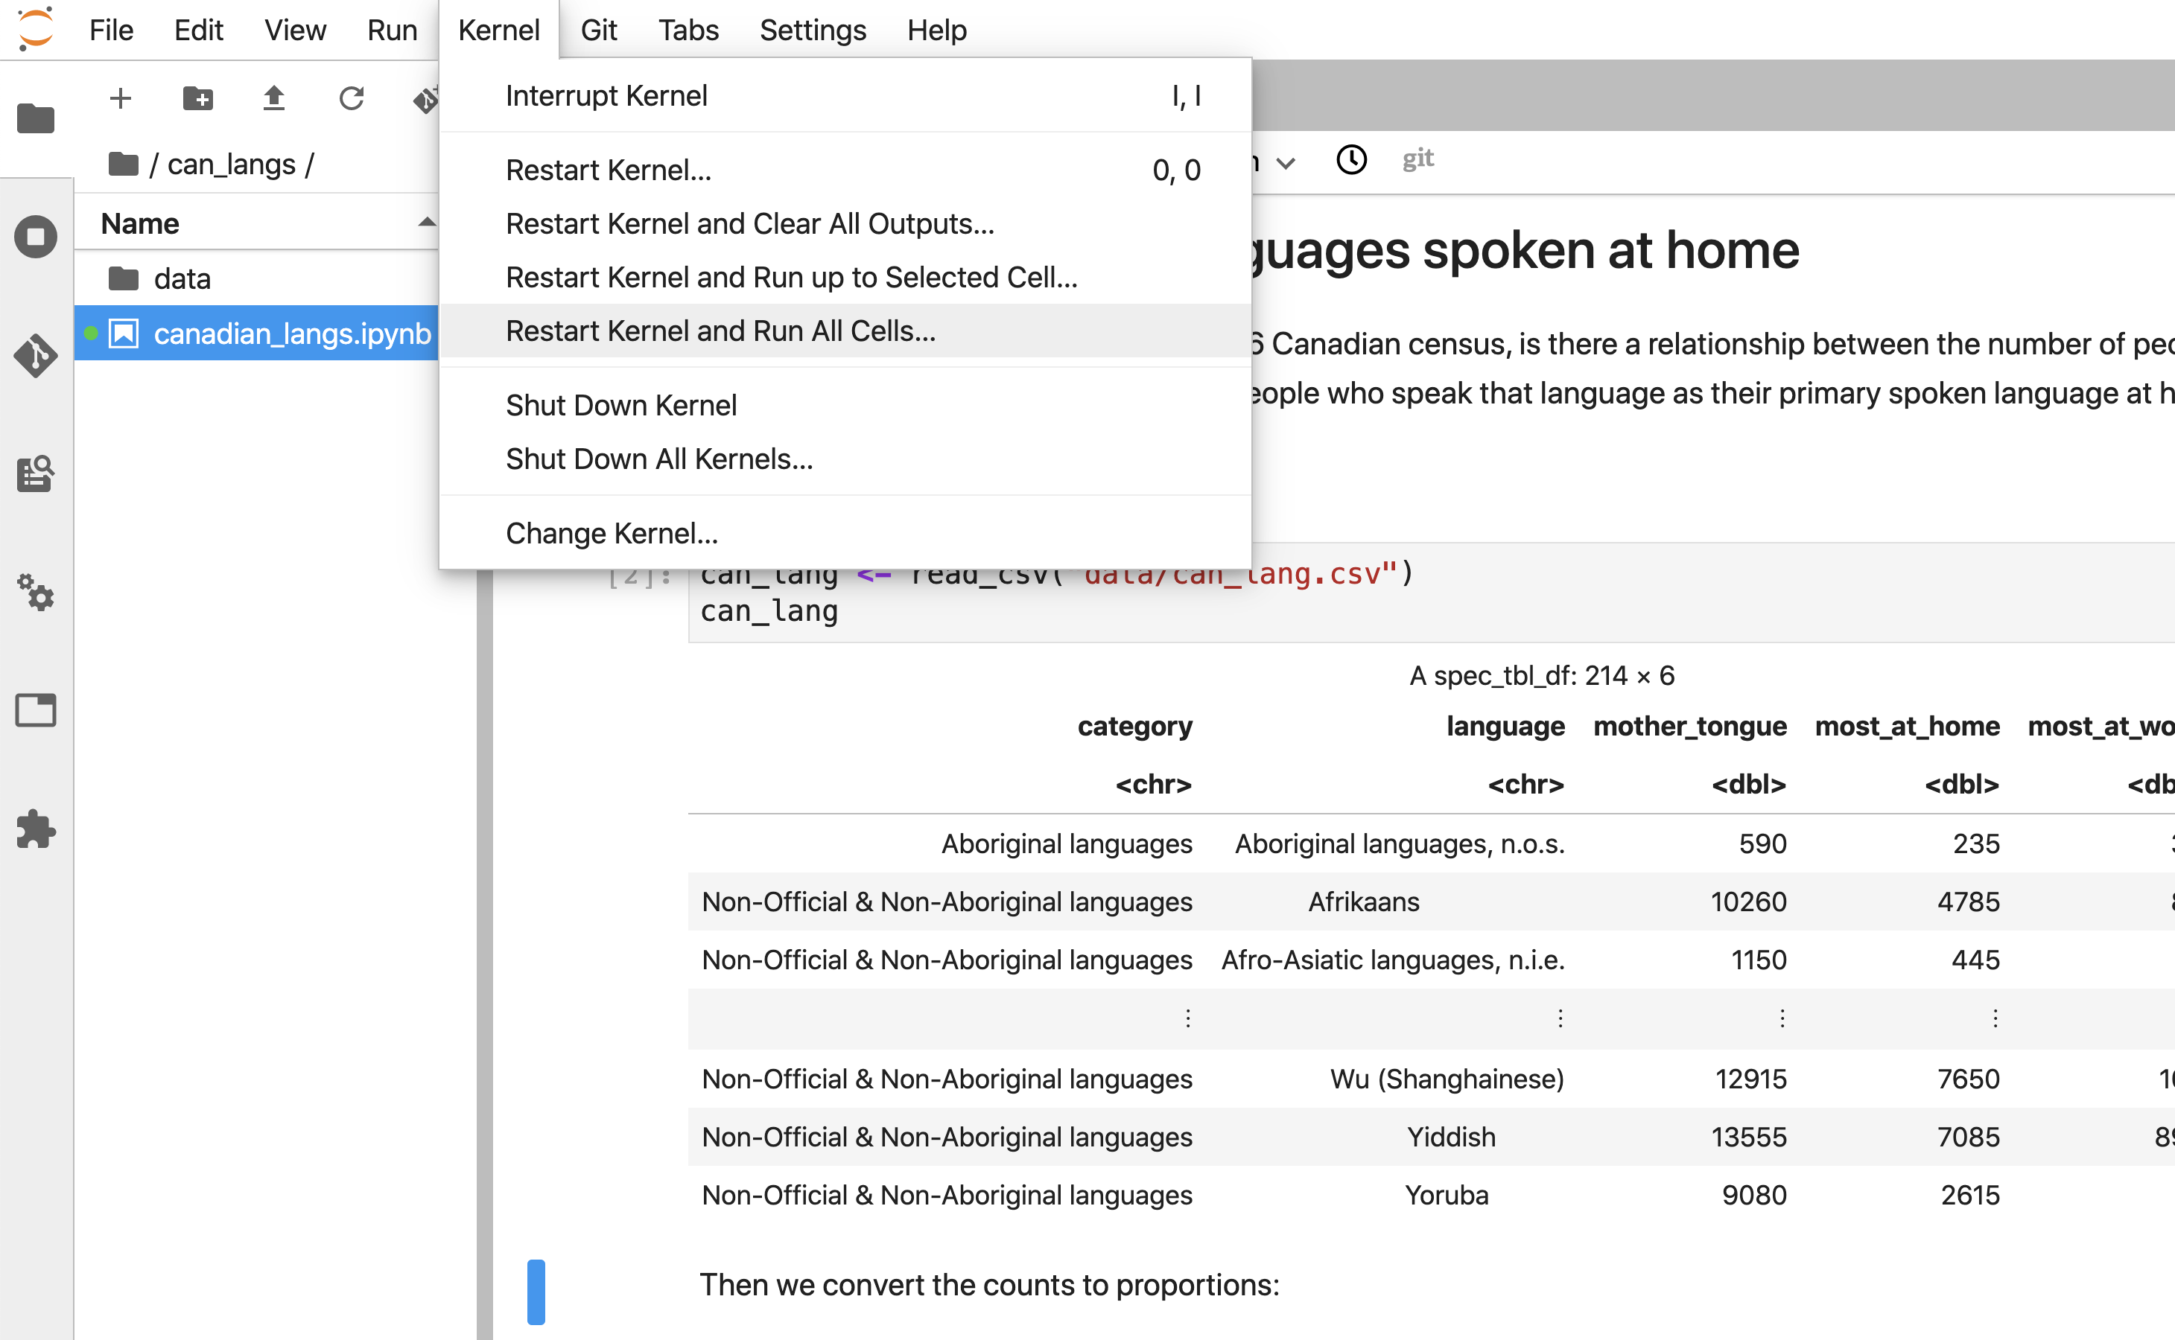Refresh the file list
The height and width of the screenshot is (1340, 2175).
point(351,98)
